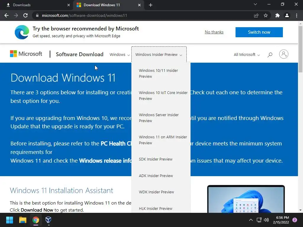Click the browser forward arrow

[x=16, y=15]
